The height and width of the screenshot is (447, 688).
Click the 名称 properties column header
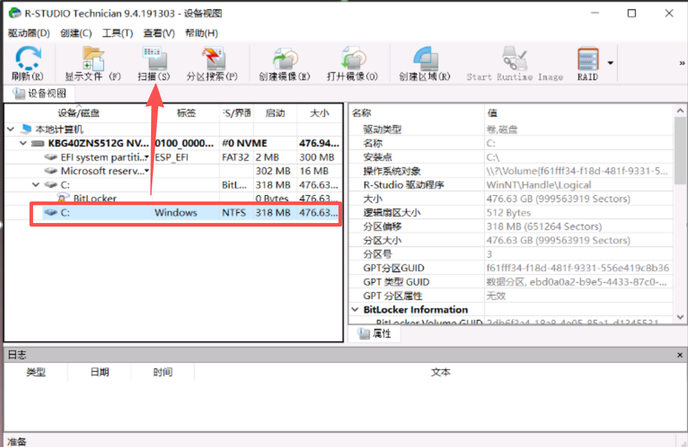(x=416, y=113)
